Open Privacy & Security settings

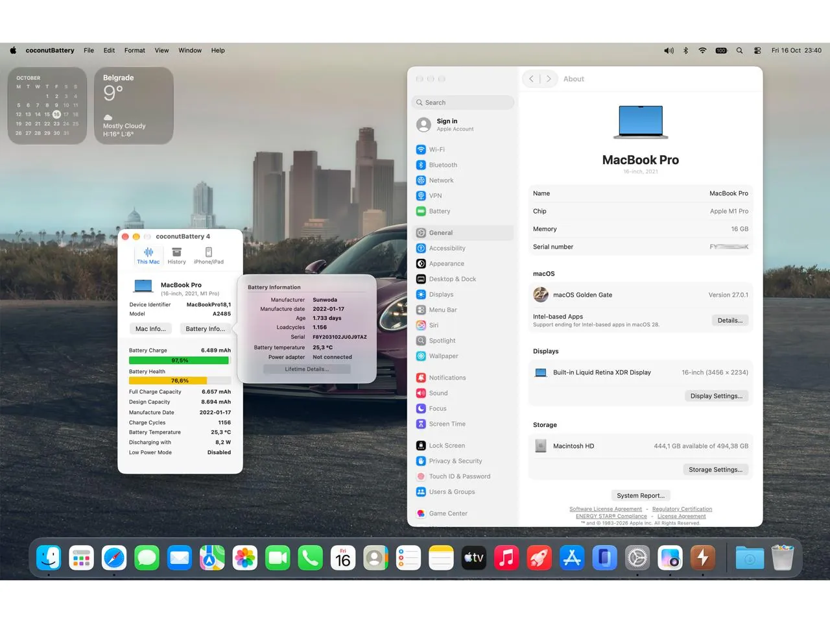(x=464, y=461)
